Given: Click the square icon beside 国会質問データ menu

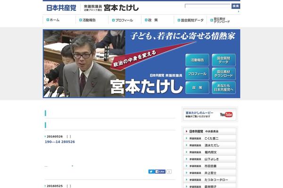Looking at the screenshot, I should (179, 20).
